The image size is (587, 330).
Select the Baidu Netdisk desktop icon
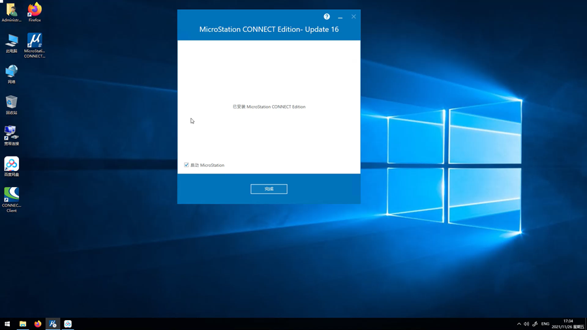tap(12, 166)
